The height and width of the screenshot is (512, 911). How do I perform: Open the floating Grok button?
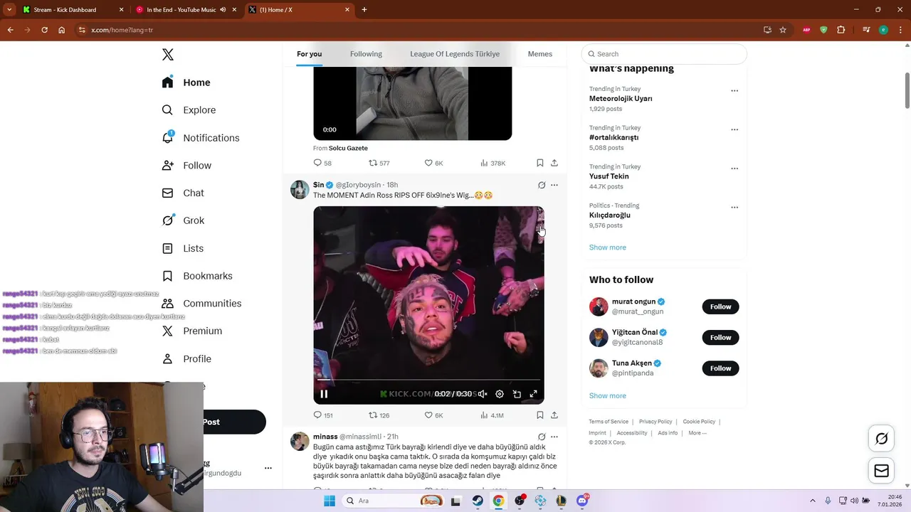(x=881, y=439)
